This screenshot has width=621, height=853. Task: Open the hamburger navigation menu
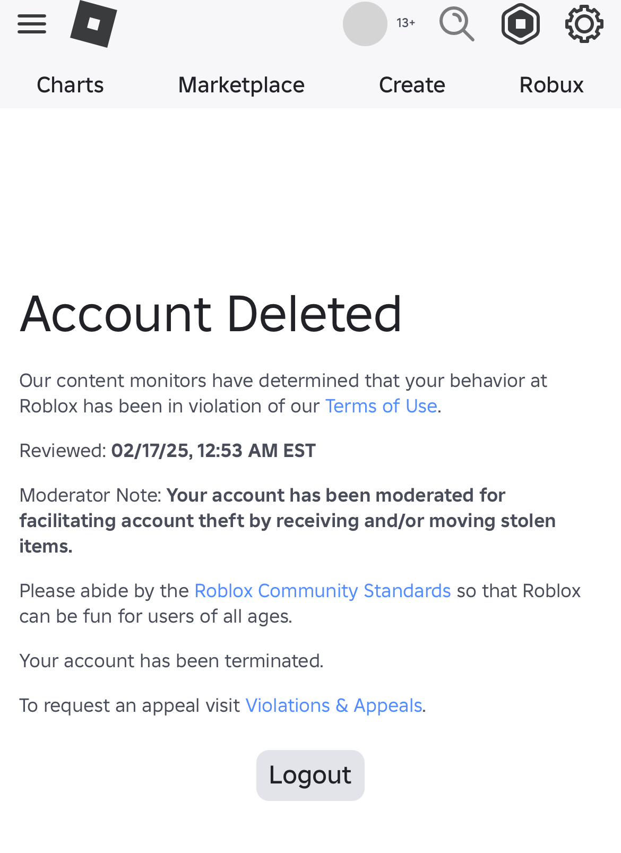(x=31, y=23)
